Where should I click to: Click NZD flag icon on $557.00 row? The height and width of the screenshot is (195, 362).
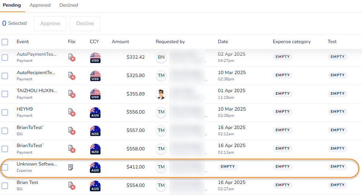(95, 130)
